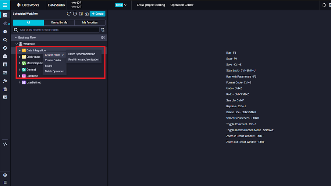Open the recycle bin icon in left sidebar
This screenshot has height=186, width=331.
5,89
